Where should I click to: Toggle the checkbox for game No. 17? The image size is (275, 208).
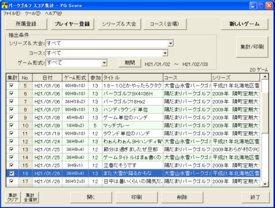tap(12, 181)
